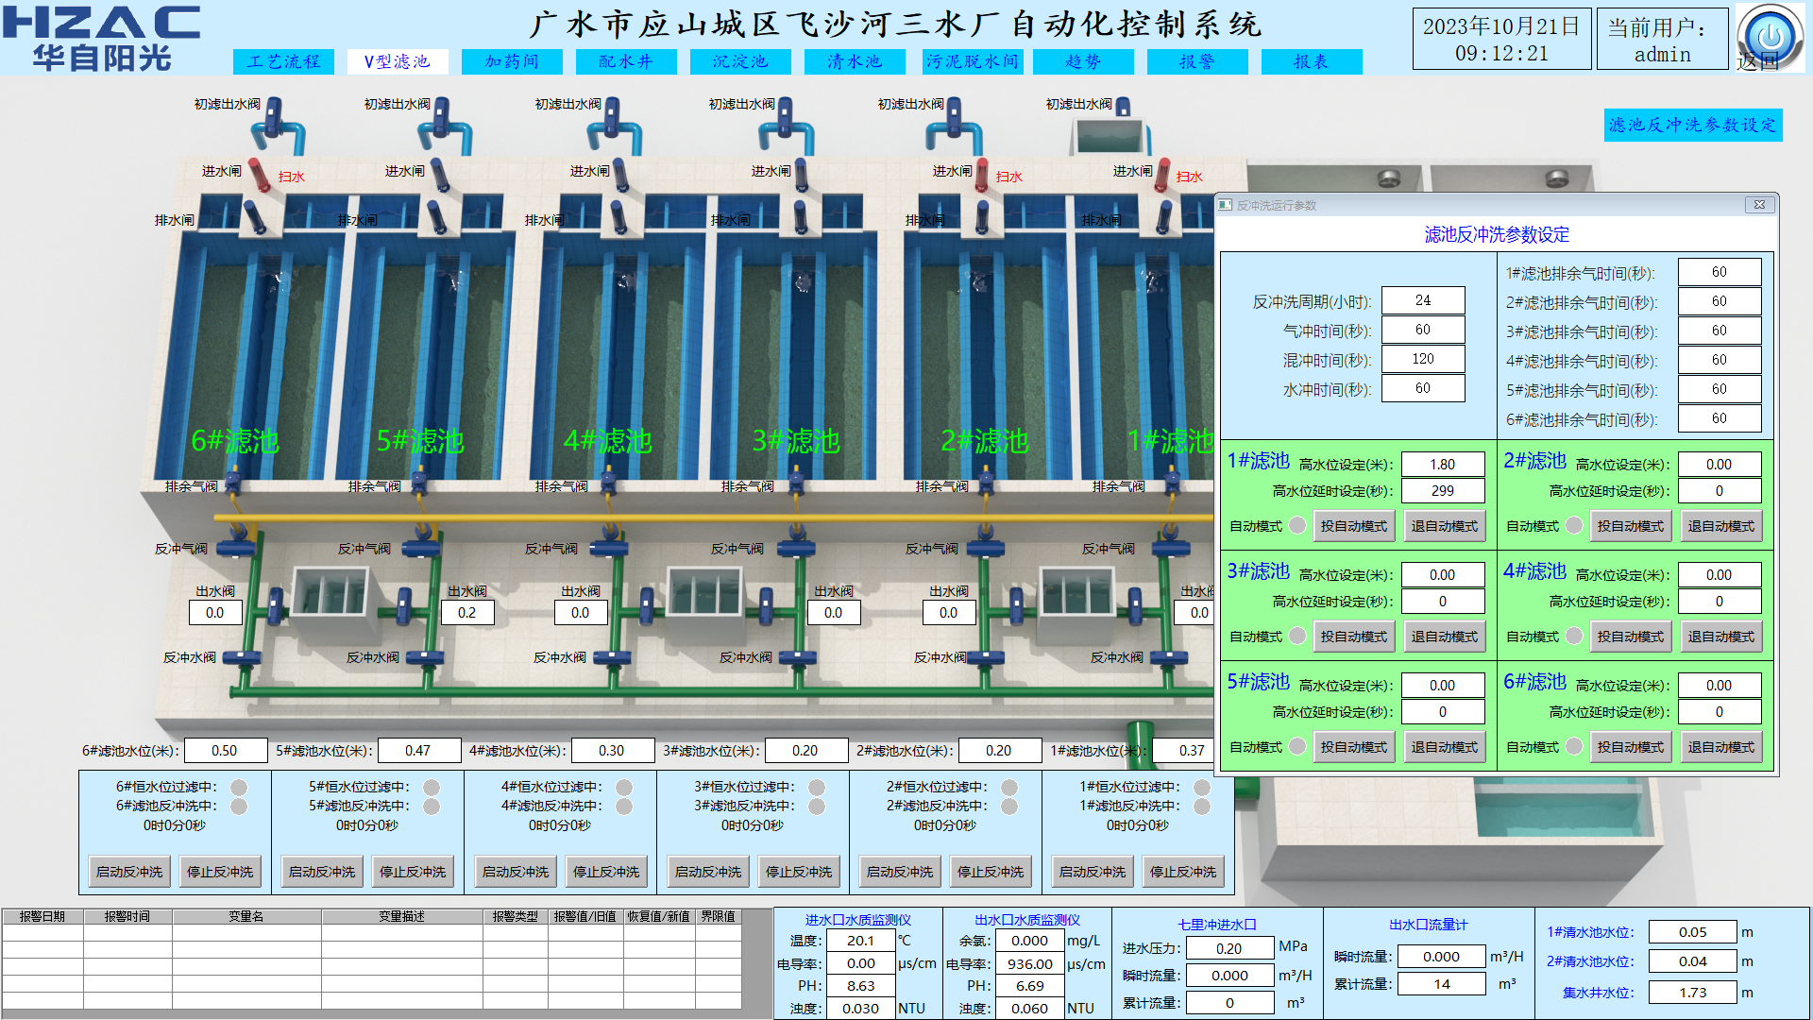Click the red inlet gate valve of 6# filter
The height and width of the screenshot is (1020, 1813).
[x=258, y=175]
